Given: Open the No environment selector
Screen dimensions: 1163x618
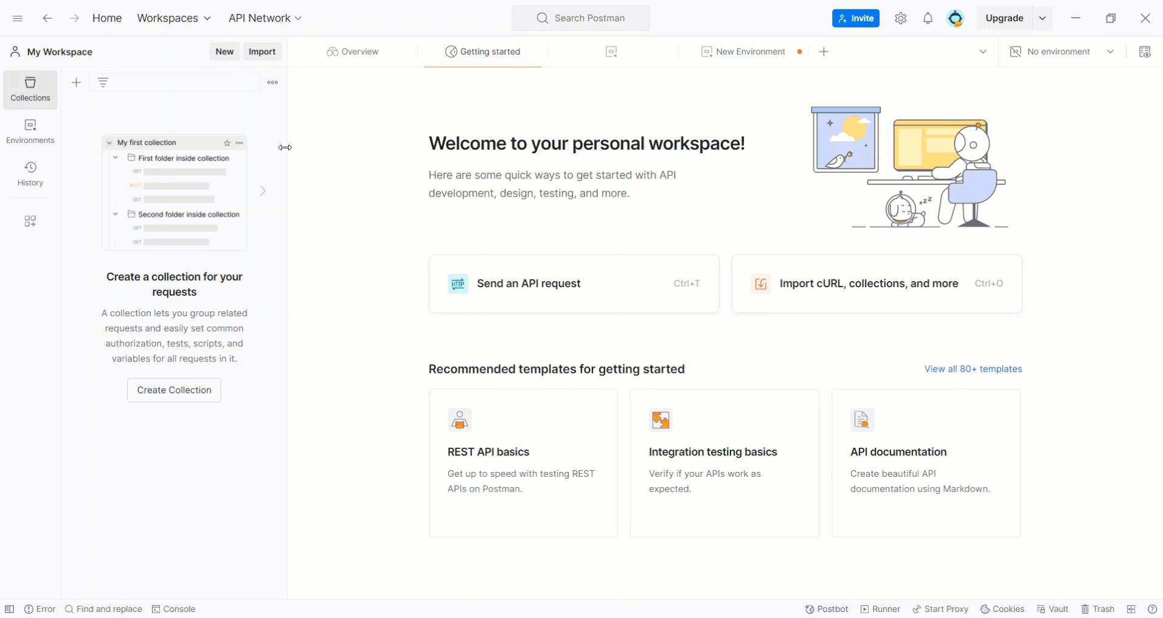Looking at the screenshot, I should pos(1062,52).
